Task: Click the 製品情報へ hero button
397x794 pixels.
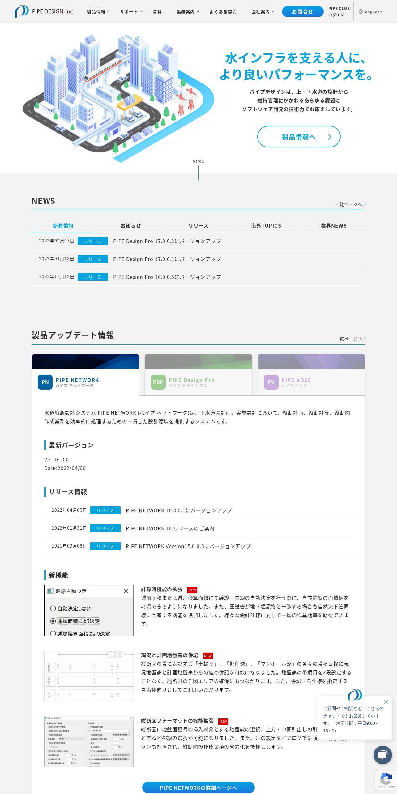Action: tap(299, 137)
